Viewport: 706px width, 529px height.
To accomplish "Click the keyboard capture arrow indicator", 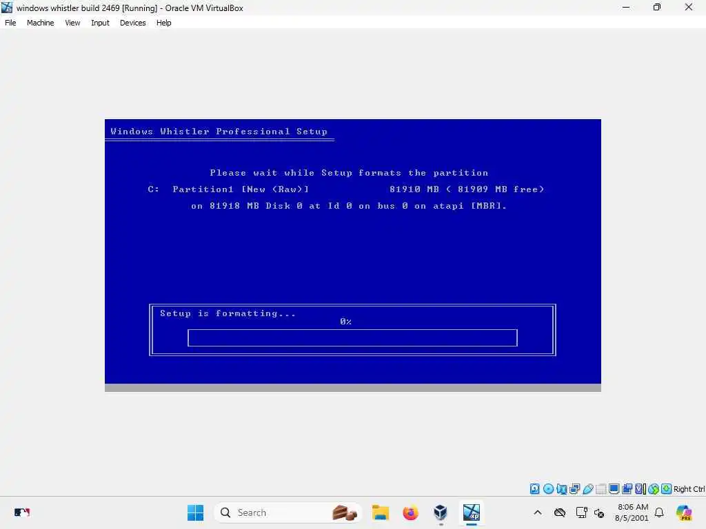I will pyautogui.click(x=667, y=489).
